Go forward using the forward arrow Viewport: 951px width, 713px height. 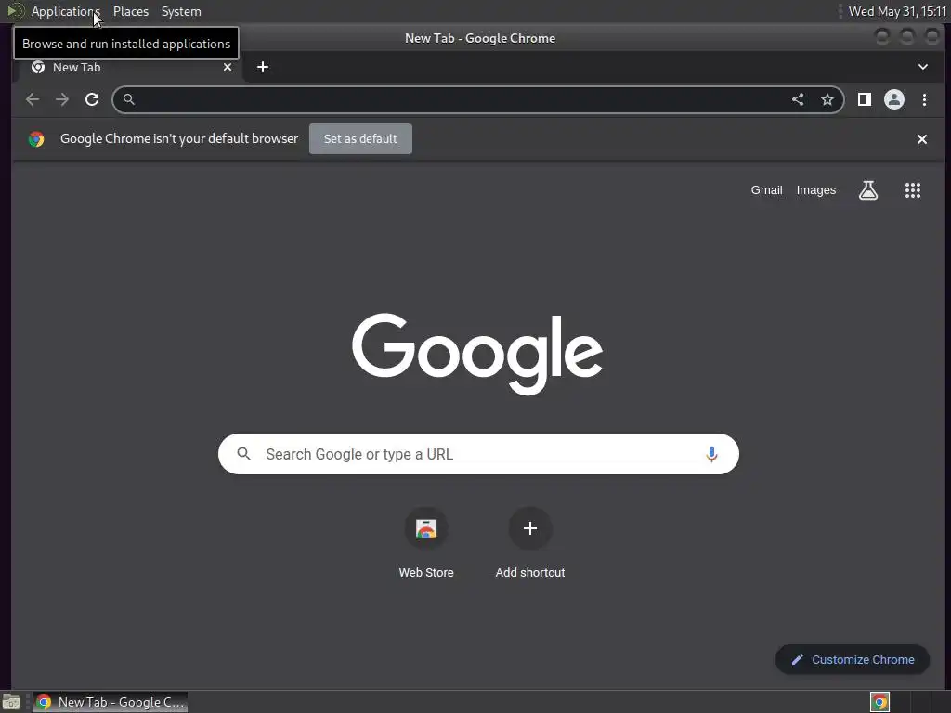coord(62,99)
